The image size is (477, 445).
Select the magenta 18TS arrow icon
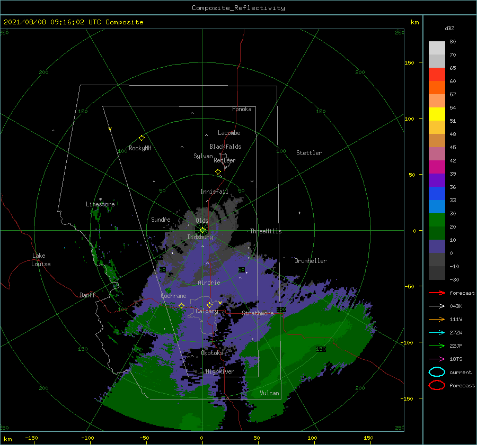click(437, 359)
